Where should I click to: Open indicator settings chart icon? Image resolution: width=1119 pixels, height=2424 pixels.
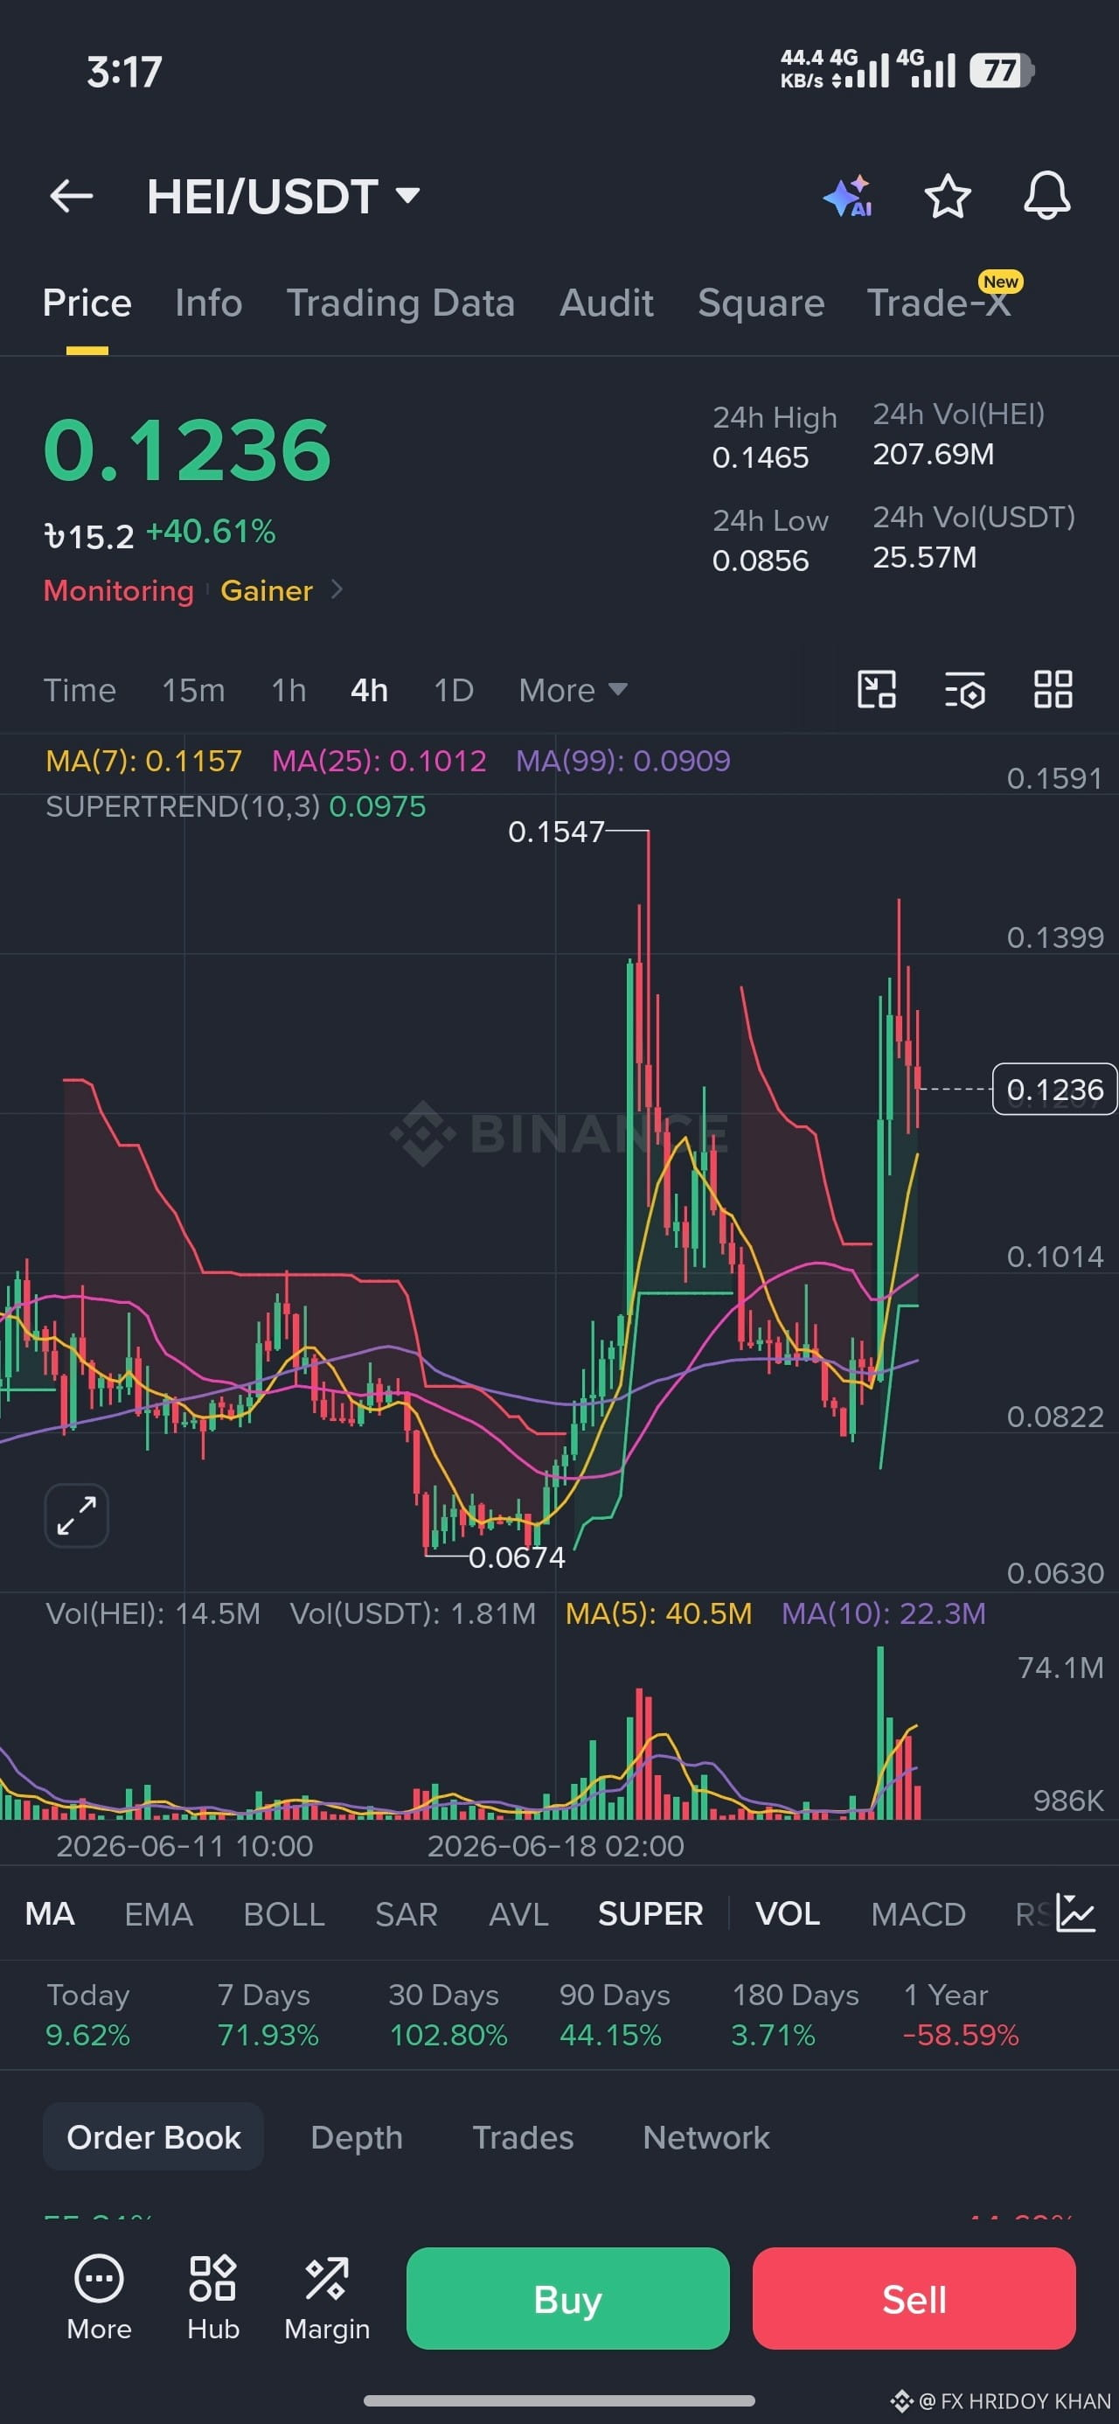click(x=1074, y=1913)
